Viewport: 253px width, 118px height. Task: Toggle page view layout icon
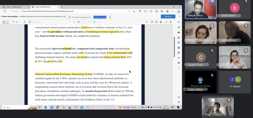pos(30,22)
